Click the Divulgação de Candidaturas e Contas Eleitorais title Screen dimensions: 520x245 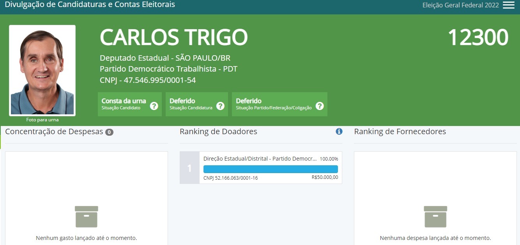[x=90, y=5]
